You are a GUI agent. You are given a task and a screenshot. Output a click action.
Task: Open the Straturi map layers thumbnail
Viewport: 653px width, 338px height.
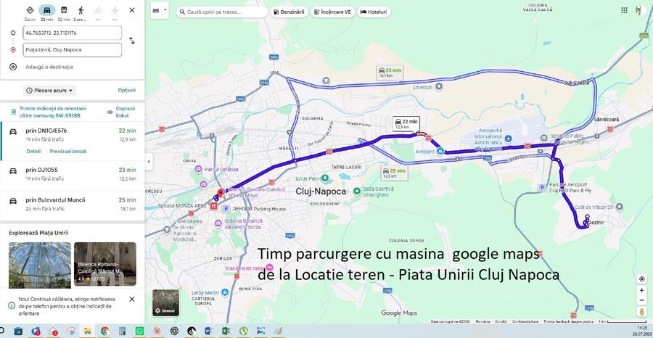(x=165, y=302)
